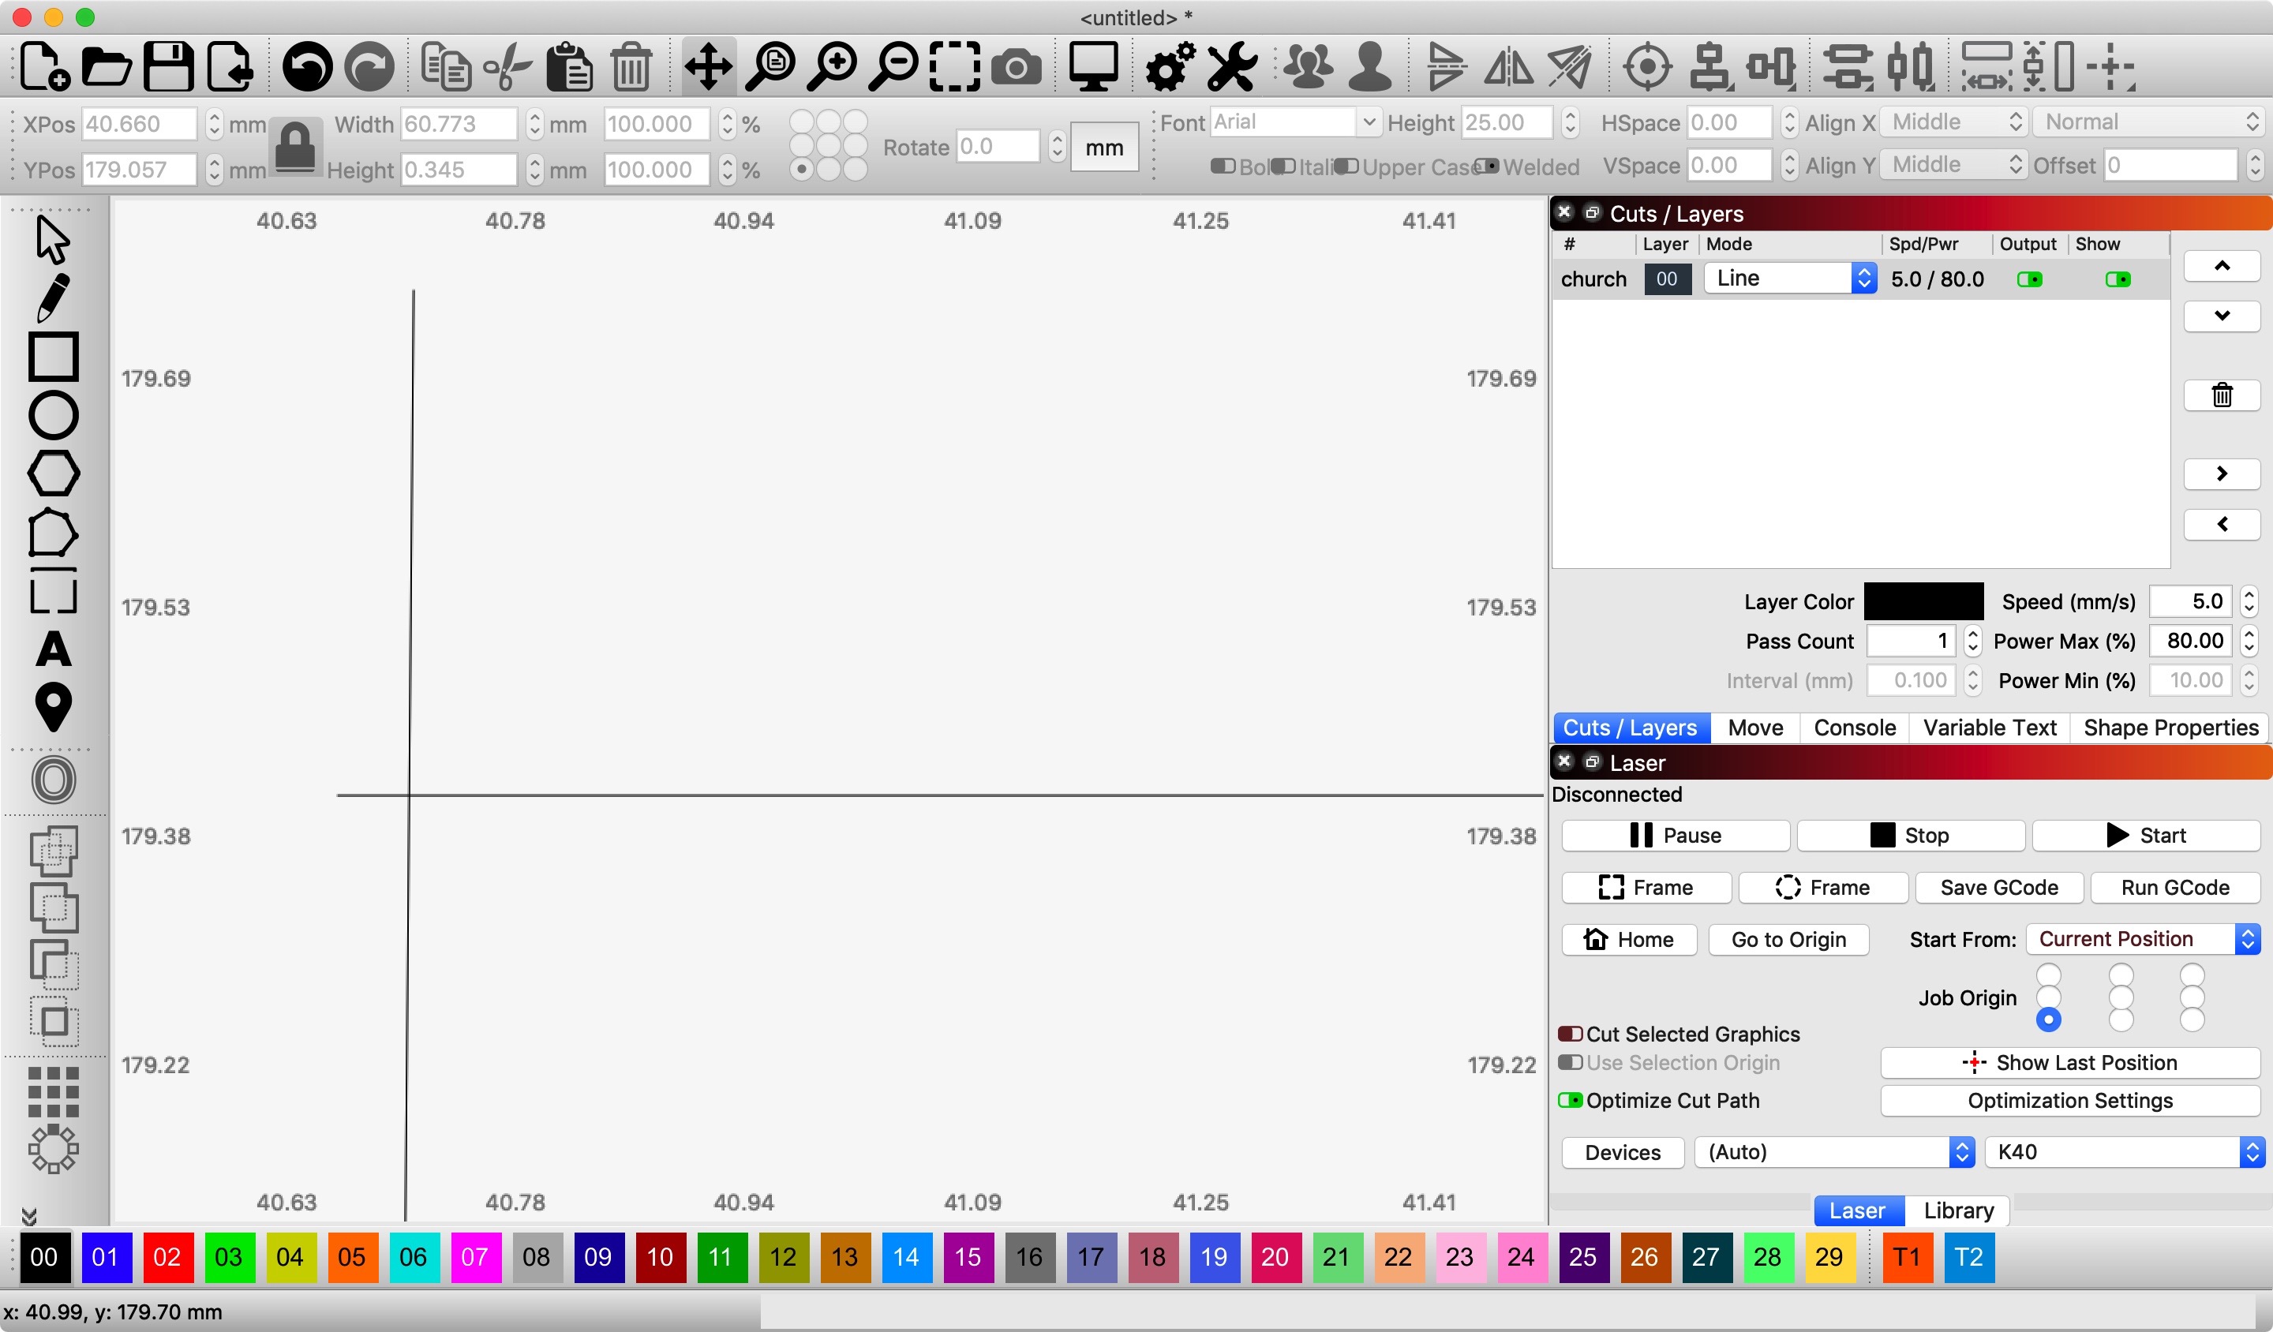
Task: Switch to the Console tab
Action: (1853, 728)
